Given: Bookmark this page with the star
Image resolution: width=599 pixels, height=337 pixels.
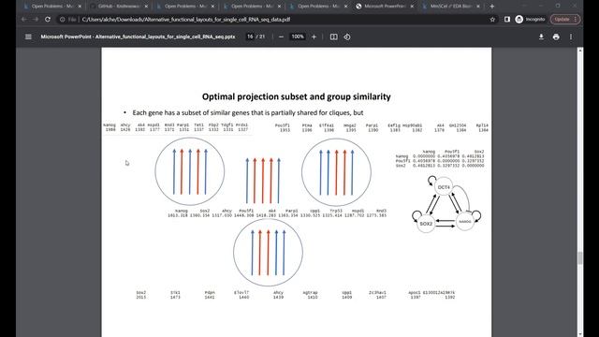Looking at the screenshot, I should (492, 19).
